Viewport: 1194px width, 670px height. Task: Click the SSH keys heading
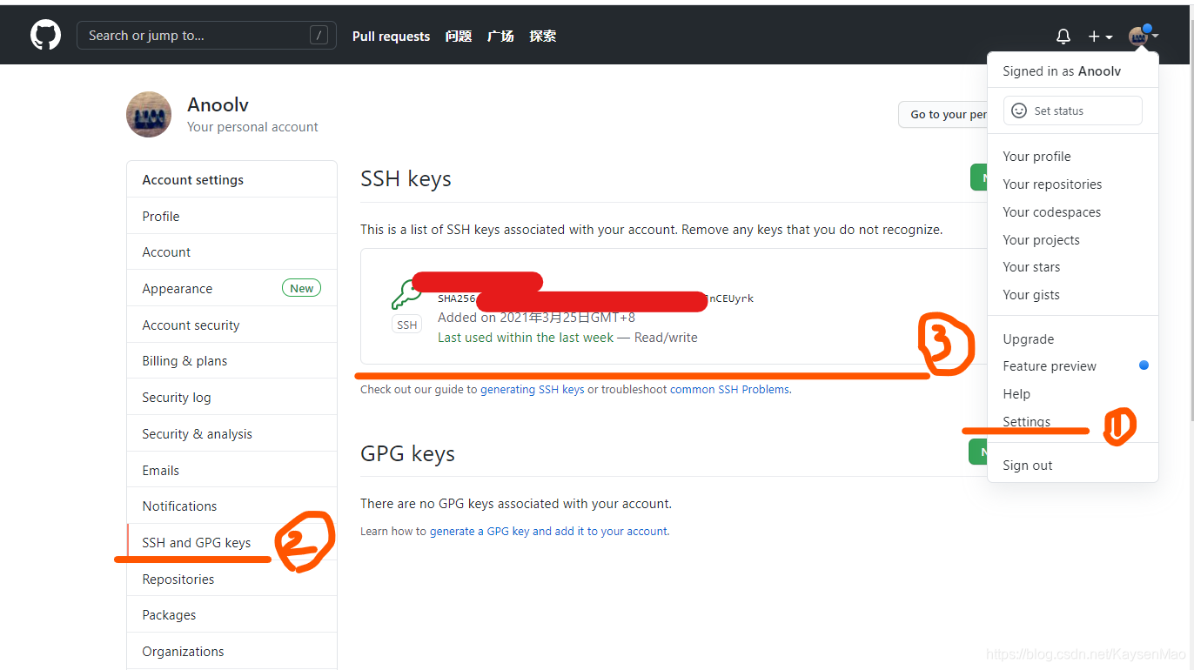pos(406,179)
